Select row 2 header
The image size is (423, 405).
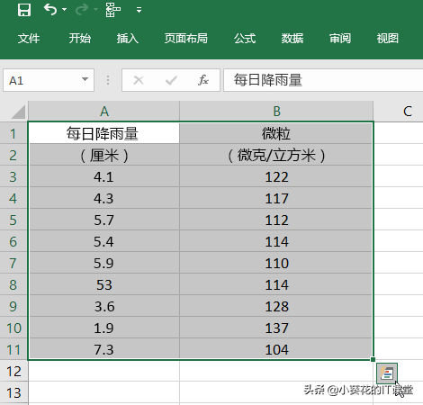coord(13,155)
